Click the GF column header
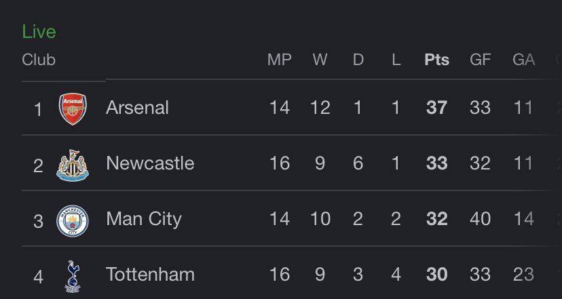This screenshot has width=562, height=299. pyautogui.click(x=480, y=60)
